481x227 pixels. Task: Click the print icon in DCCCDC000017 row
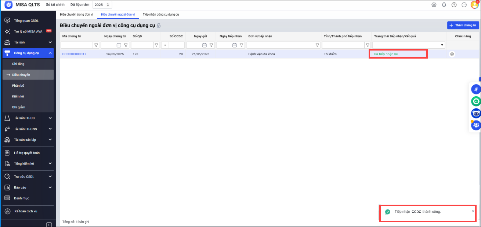click(x=452, y=54)
